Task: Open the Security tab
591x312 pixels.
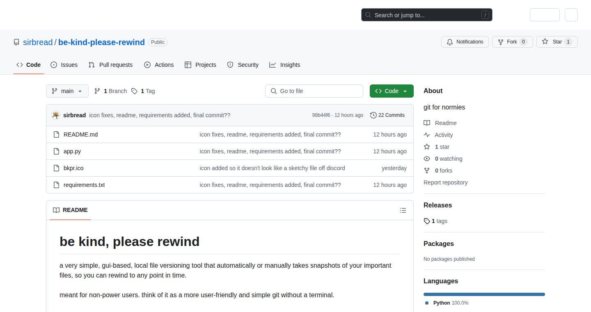Action: click(243, 65)
